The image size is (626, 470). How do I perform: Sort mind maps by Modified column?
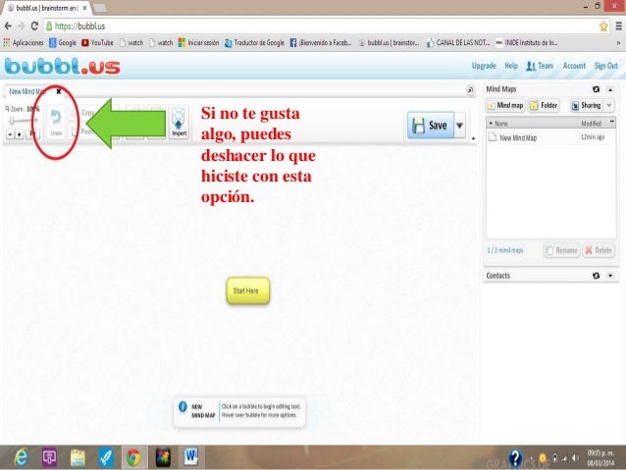tap(592, 124)
